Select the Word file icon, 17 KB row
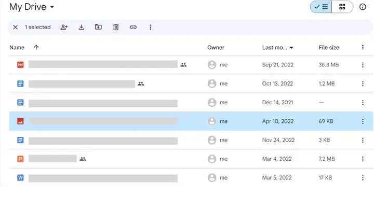Viewport: 374px width, 210px height. click(20, 178)
